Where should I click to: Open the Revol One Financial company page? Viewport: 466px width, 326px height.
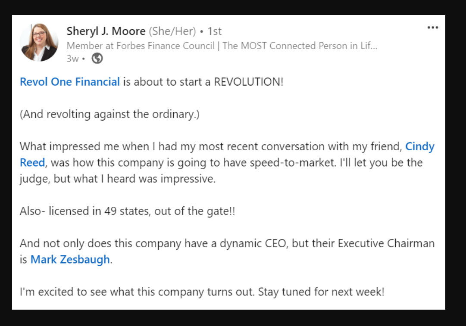click(x=70, y=81)
